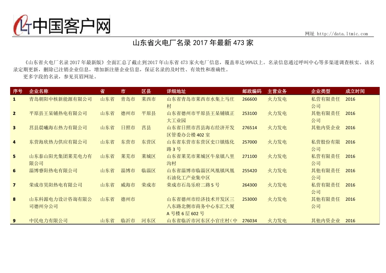Click postal code 253000
Image resolution: width=386 pixels, height=273 pixels.
pyautogui.click(x=249, y=199)
